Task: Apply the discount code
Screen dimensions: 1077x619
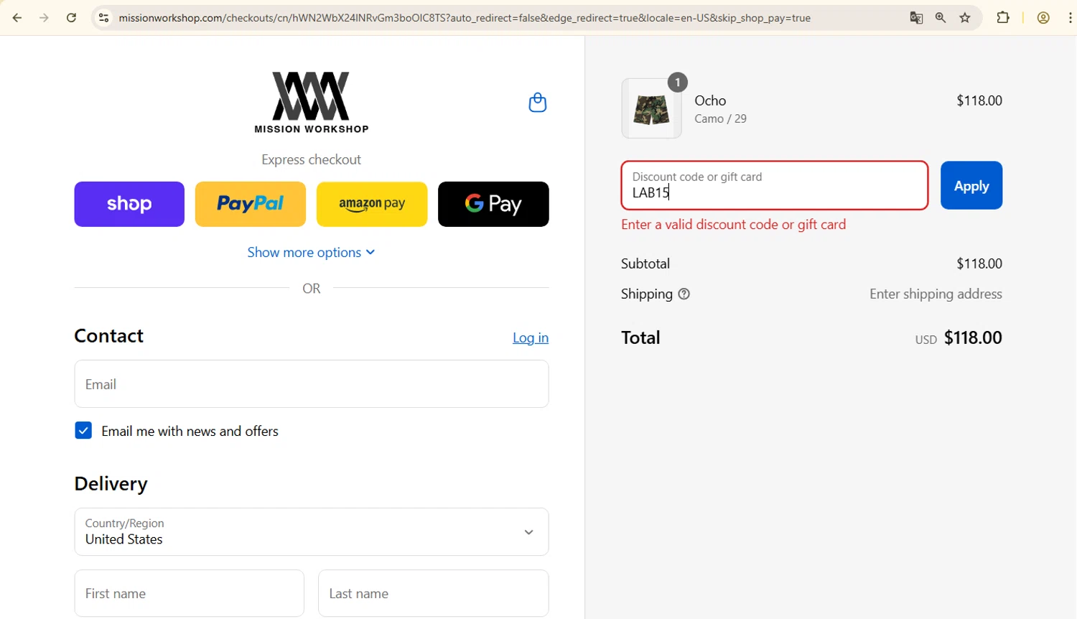Action: [x=971, y=185]
